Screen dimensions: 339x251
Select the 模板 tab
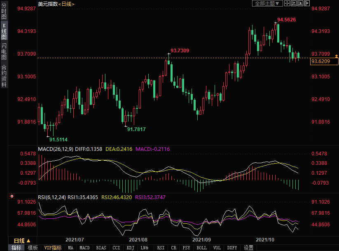pyautogui.click(x=33, y=248)
